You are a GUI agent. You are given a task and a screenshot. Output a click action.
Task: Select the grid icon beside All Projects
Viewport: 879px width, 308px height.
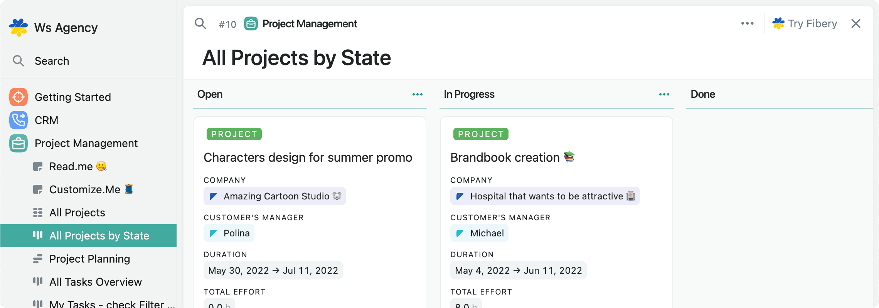[x=37, y=212]
